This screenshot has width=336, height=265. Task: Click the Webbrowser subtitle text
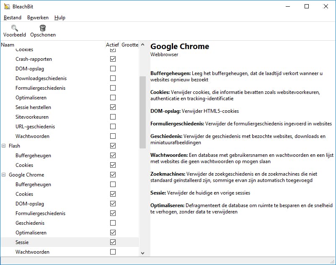click(164, 55)
